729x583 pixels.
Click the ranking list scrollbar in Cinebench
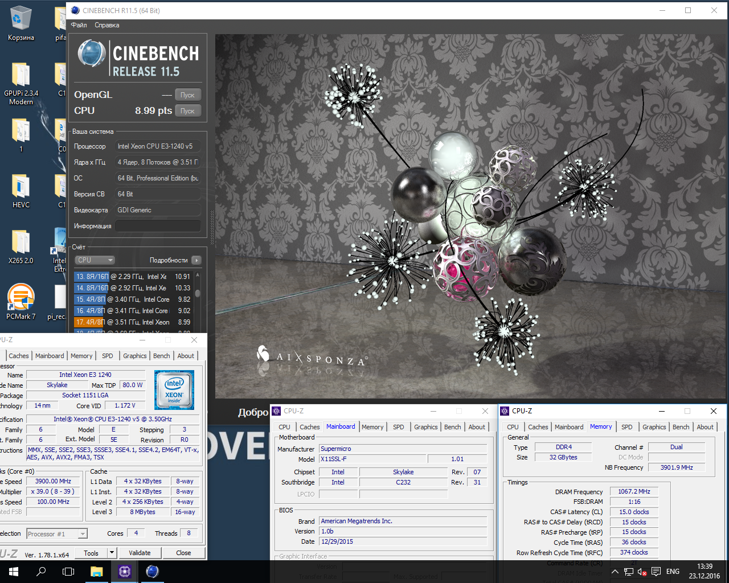pyautogui.click(x=198, y=294)
